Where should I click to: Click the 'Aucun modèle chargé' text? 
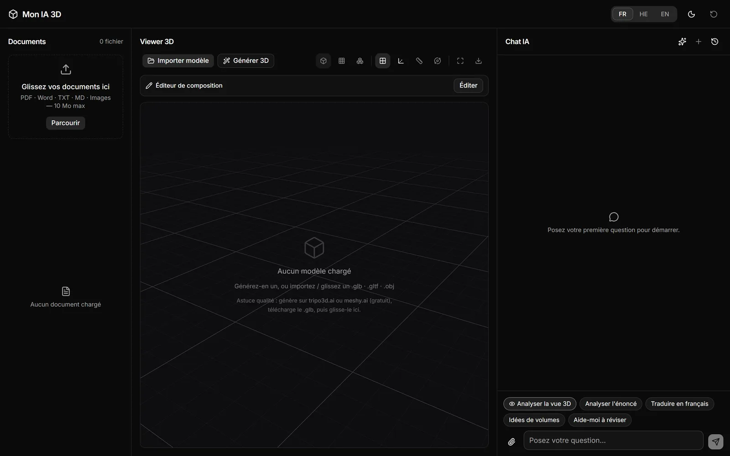314,271
